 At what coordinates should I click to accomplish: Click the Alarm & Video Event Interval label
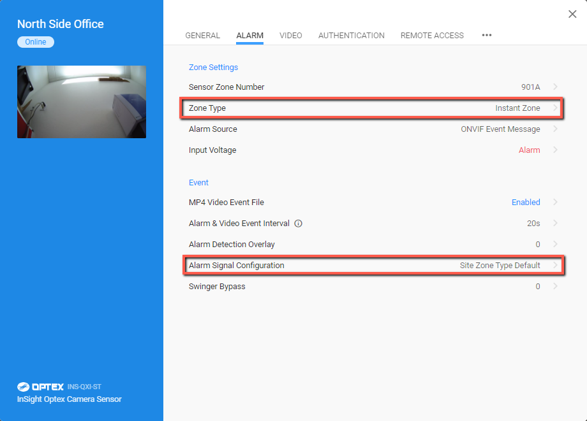pyautogui.click(x=239, y=224)
